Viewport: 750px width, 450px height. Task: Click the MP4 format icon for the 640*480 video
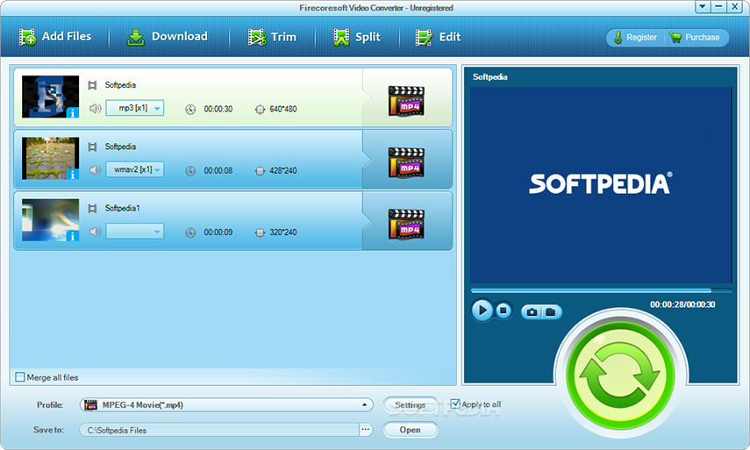pyautogui.click(x=406, y=101)
